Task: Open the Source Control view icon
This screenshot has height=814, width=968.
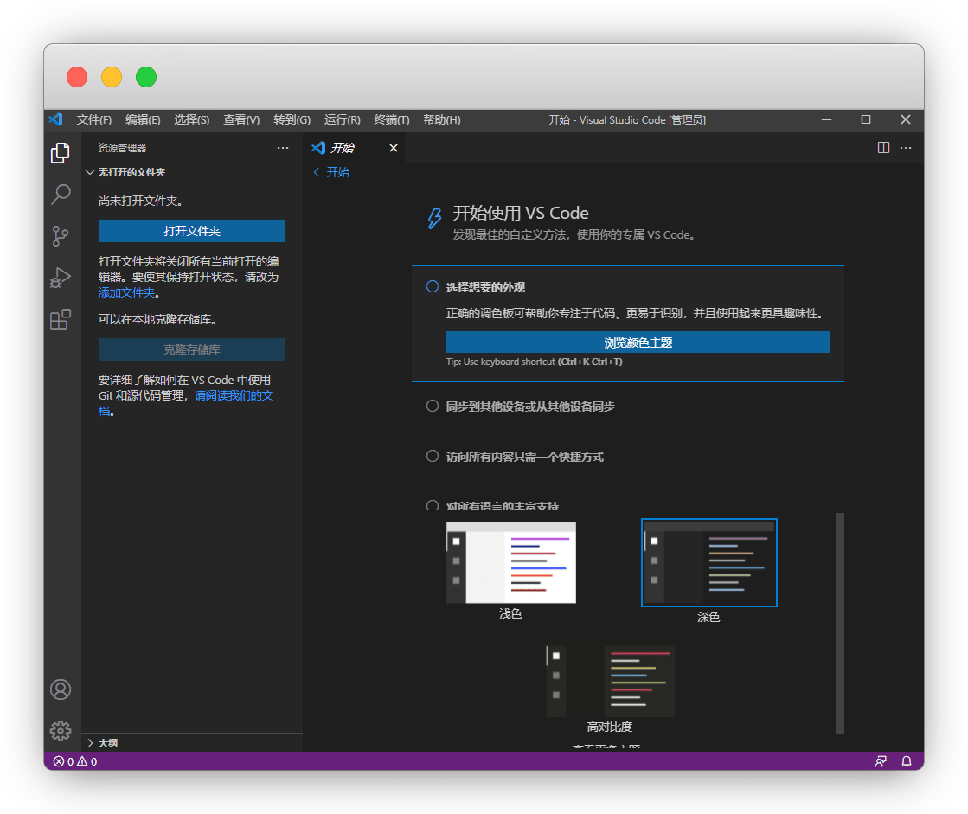Action: coord(61,236)
